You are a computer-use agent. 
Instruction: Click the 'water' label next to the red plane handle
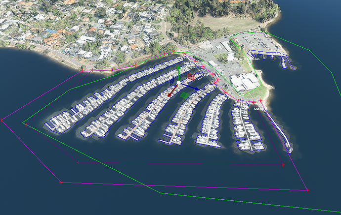[x=202, y=74]
